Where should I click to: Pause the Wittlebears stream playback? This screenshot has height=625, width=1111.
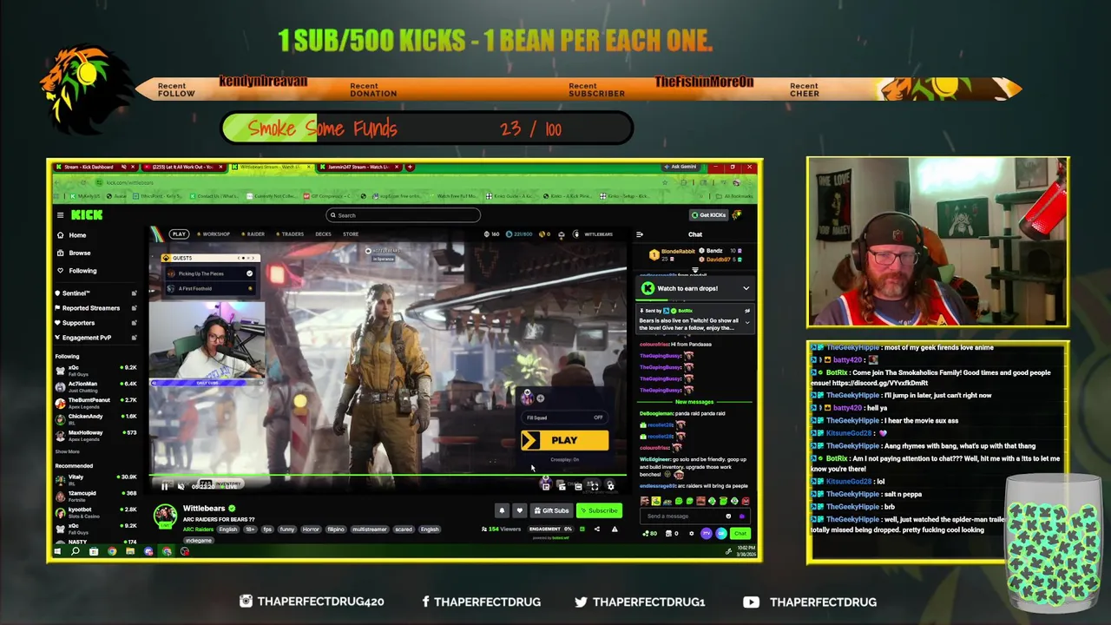coord(165,486)
